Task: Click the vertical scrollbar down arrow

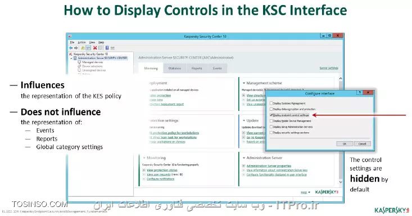Action: [341, 182]
